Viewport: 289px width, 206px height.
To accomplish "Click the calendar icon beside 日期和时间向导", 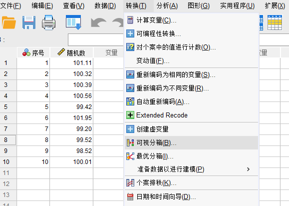I will pos(130,197).
